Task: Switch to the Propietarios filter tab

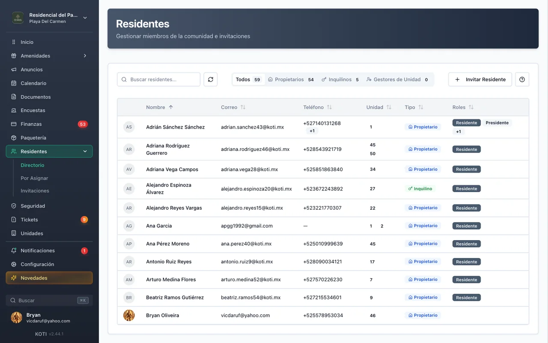Action: [291, 79]
